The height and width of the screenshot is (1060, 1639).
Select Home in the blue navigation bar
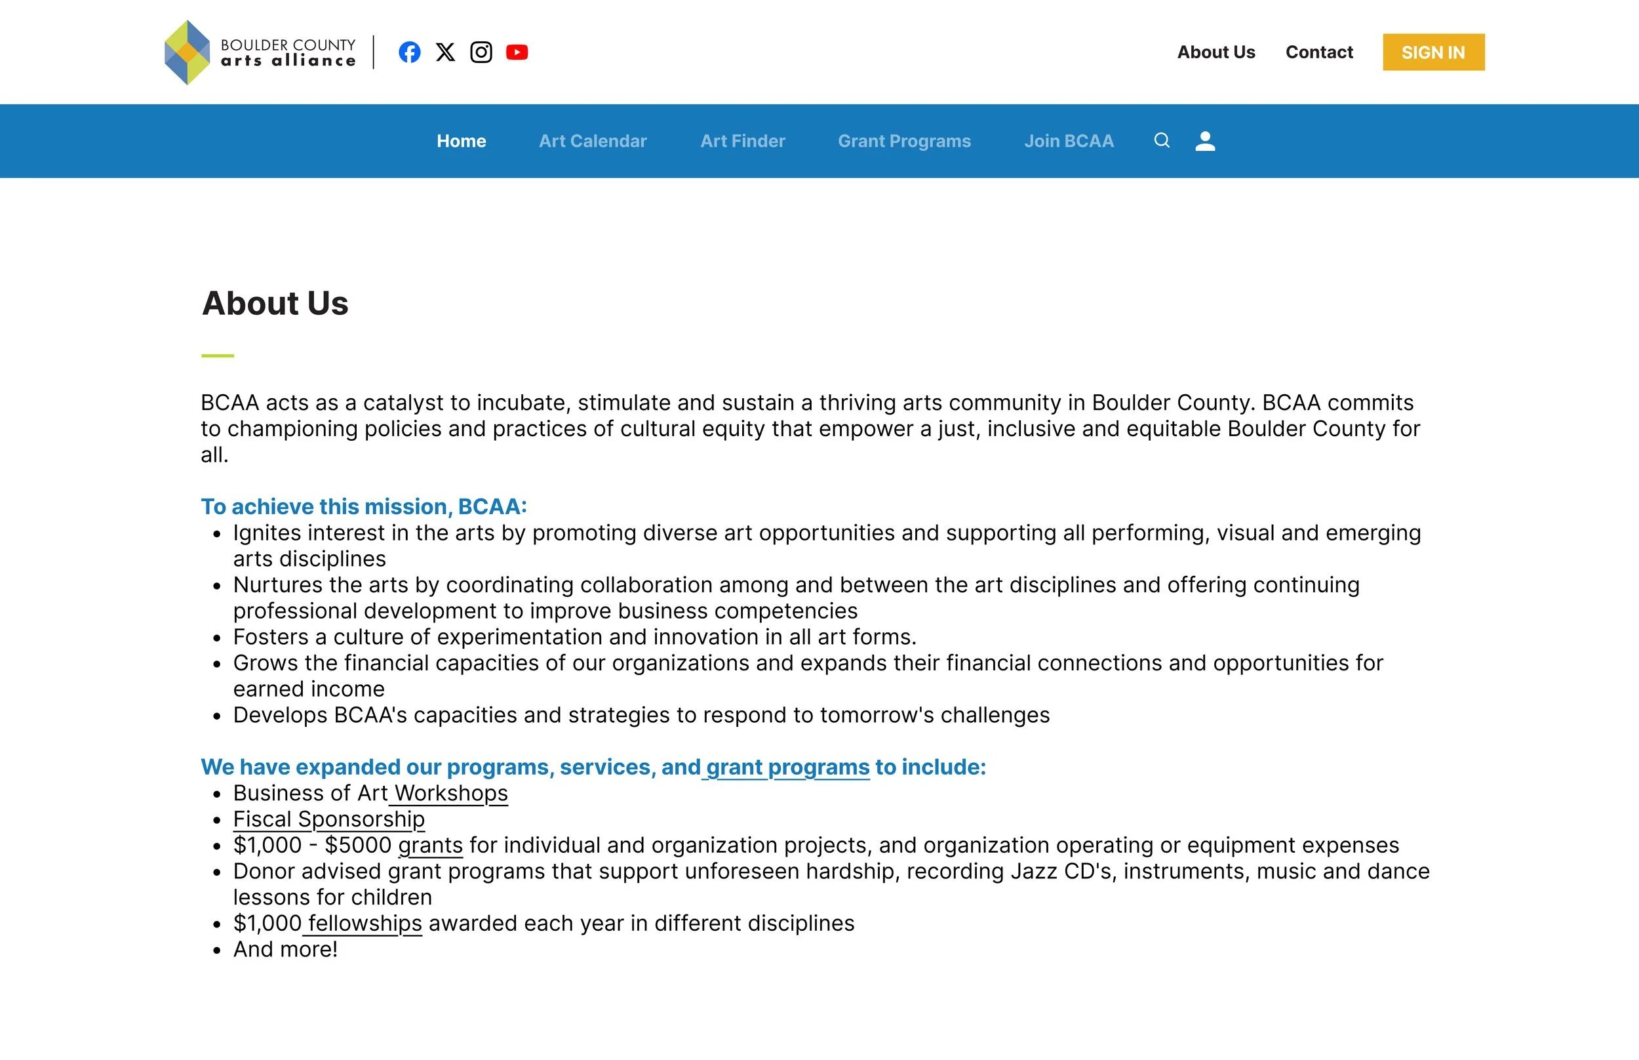(x=461, y=141)
